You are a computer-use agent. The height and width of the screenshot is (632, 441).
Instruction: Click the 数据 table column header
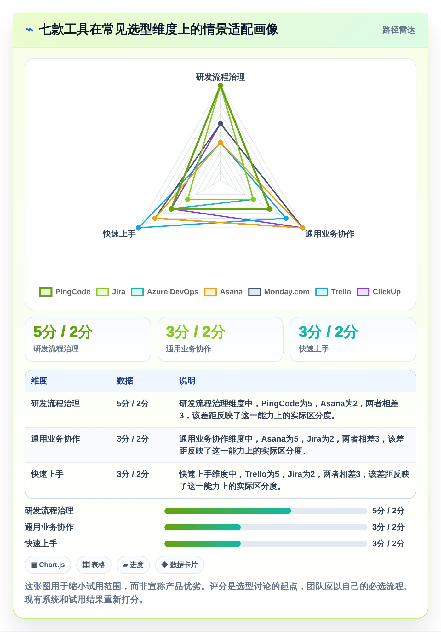click(125, 381)
